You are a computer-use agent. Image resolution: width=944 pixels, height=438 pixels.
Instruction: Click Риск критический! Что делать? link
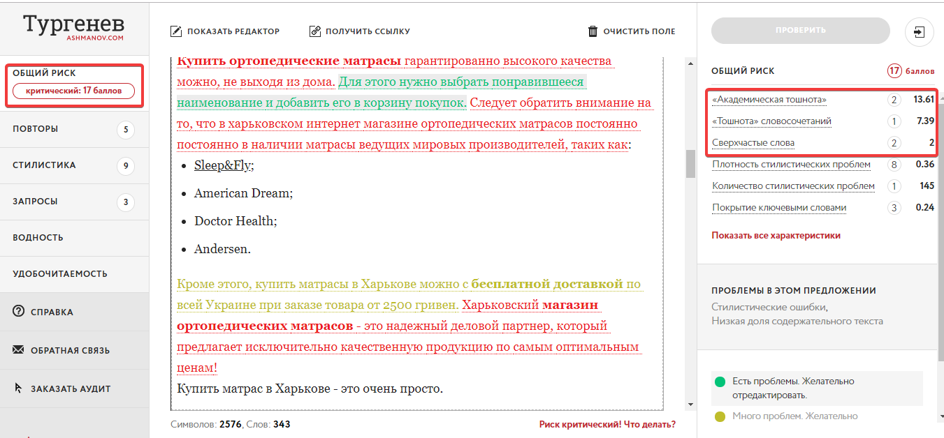(607, 424)
